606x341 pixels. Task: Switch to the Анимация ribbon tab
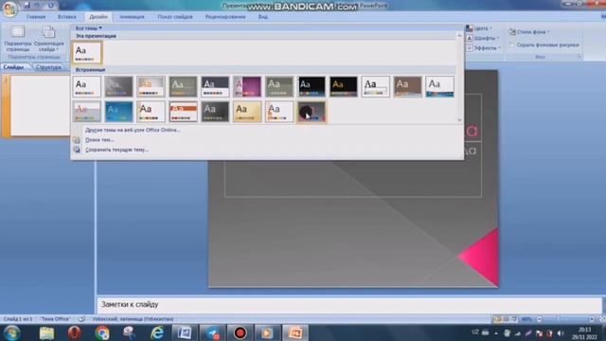click(x=132, y=17)
